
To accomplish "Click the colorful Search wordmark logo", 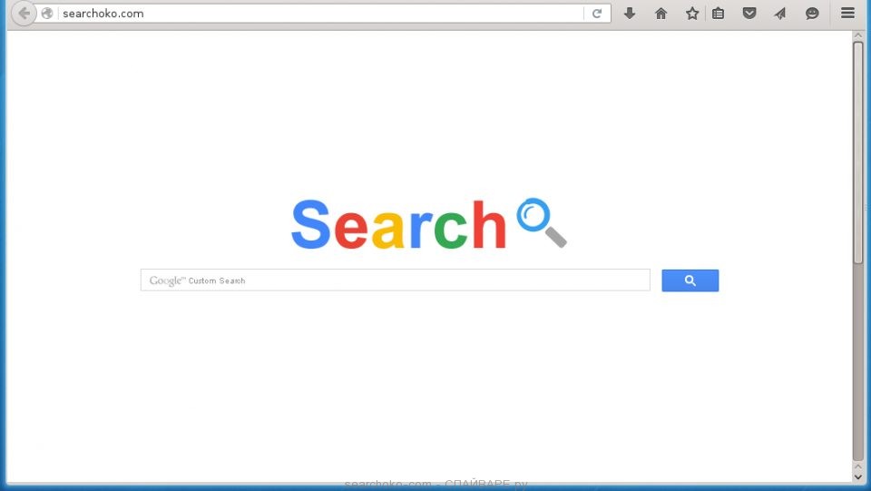I will [x=399, y=224].
